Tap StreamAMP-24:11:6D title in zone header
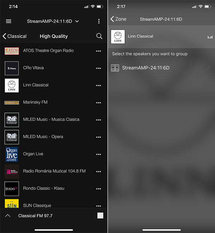 161,19
